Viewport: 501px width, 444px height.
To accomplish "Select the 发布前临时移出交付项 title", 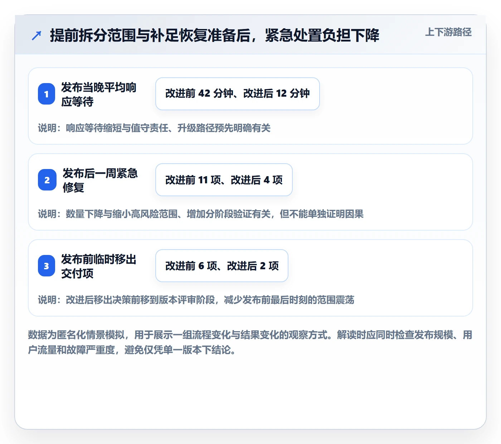I will pyautogui.click(x=99, y=266).
